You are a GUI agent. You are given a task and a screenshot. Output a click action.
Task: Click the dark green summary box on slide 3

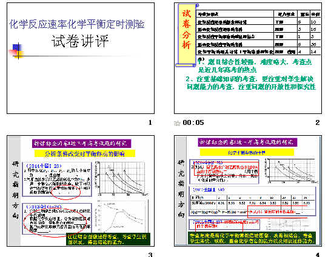[108, 239]
